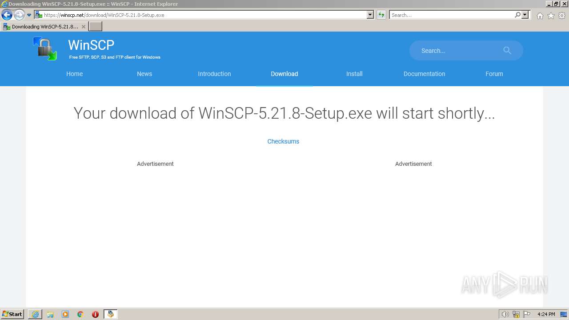Click the Refresh page icon
Image resolution: width=569 pixels, height=320 pixels.
pos(381,15)
